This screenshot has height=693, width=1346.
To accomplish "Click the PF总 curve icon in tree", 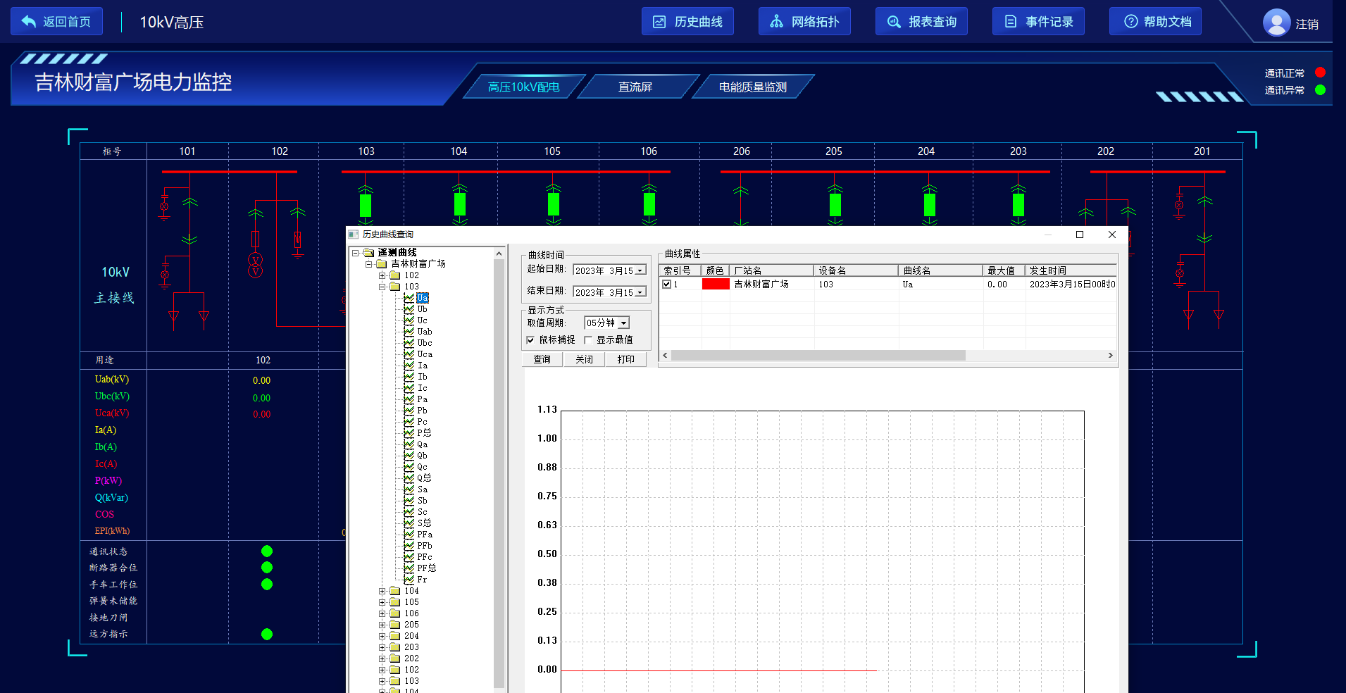I will (409, 568).
